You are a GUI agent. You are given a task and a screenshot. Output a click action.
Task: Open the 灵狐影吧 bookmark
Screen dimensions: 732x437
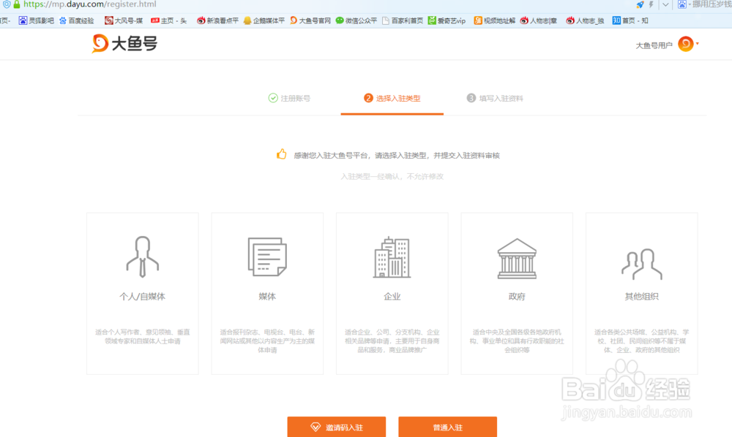coord(36,20)
